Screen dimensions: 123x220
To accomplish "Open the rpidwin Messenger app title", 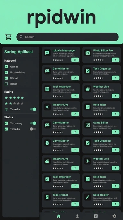I will tap(64, 51).
